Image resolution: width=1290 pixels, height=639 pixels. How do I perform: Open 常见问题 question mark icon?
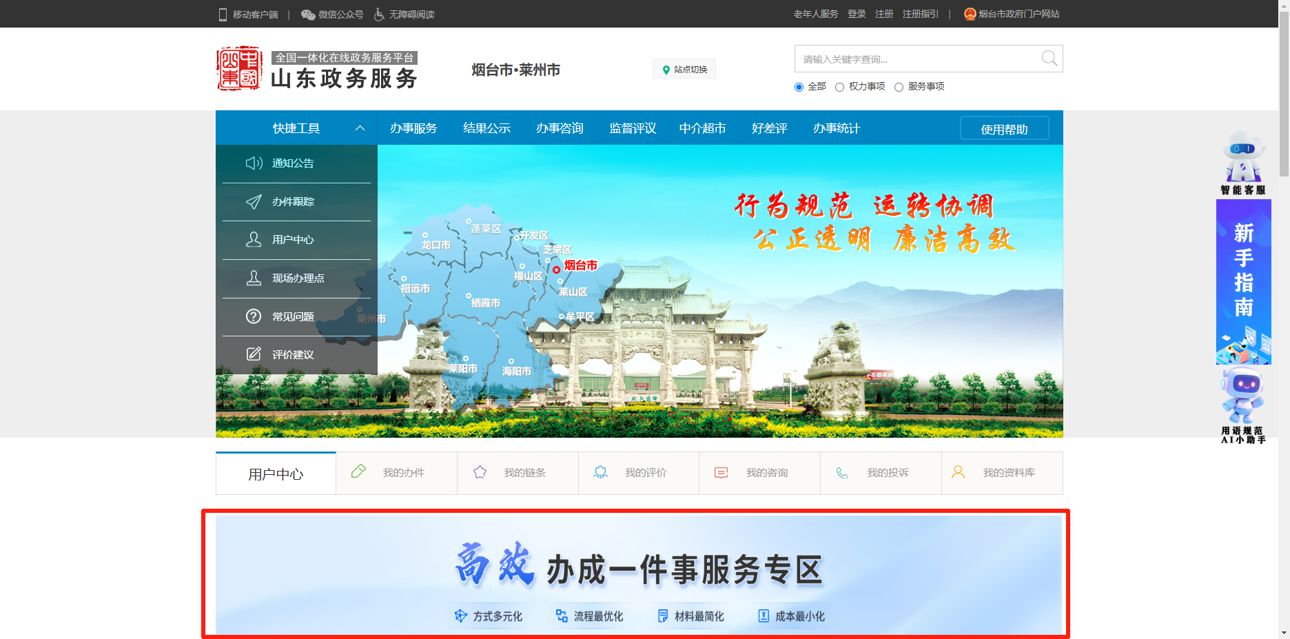(254, 316)
